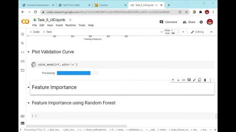Click the notebook title Task_5_UID.ipynb
This screenshot has height=132, width=236.
coord(51,20)
